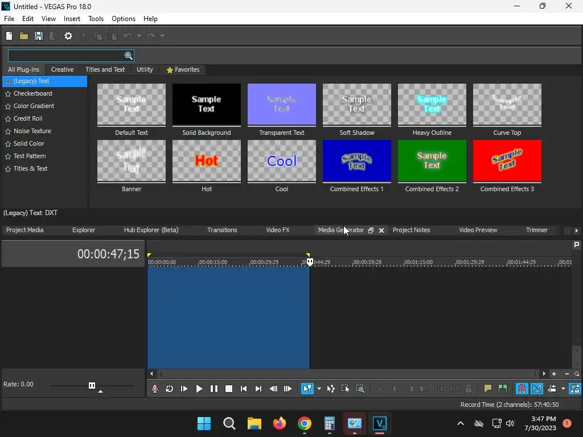
Task: Open the Utility plug-in tab
Action: (145, 69)
